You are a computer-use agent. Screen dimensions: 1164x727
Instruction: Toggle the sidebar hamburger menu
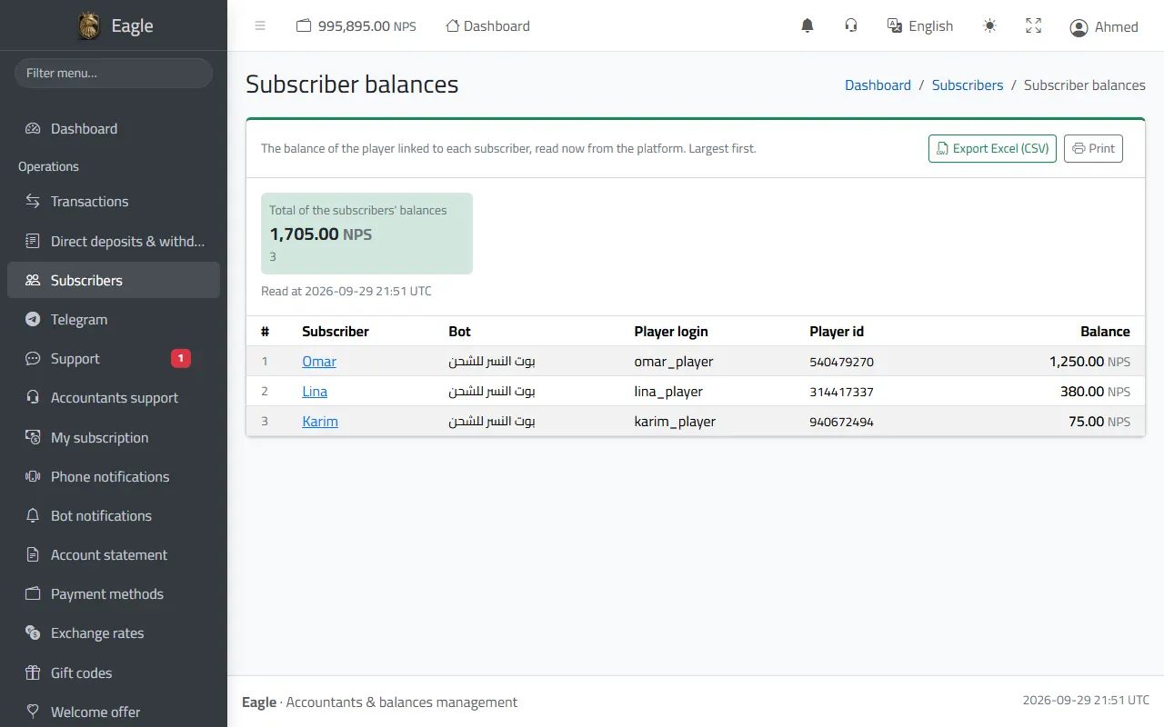260,26
